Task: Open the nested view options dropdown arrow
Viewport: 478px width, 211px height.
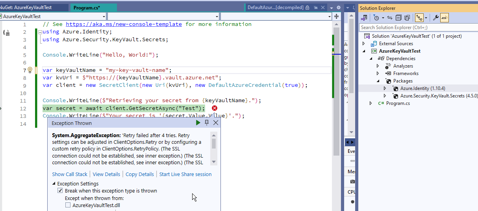Action: pyautogui.click(x=426, y=18)
